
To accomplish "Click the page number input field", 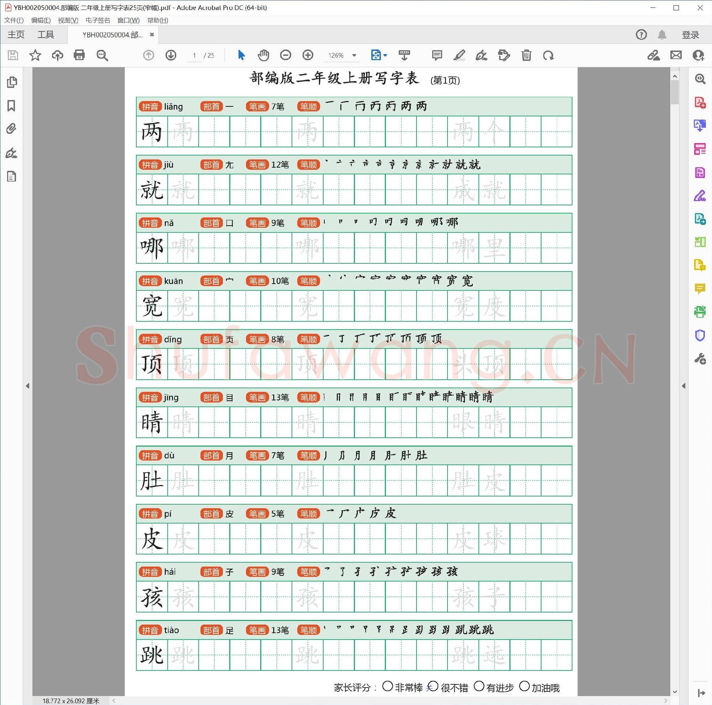I will point(194,55).
